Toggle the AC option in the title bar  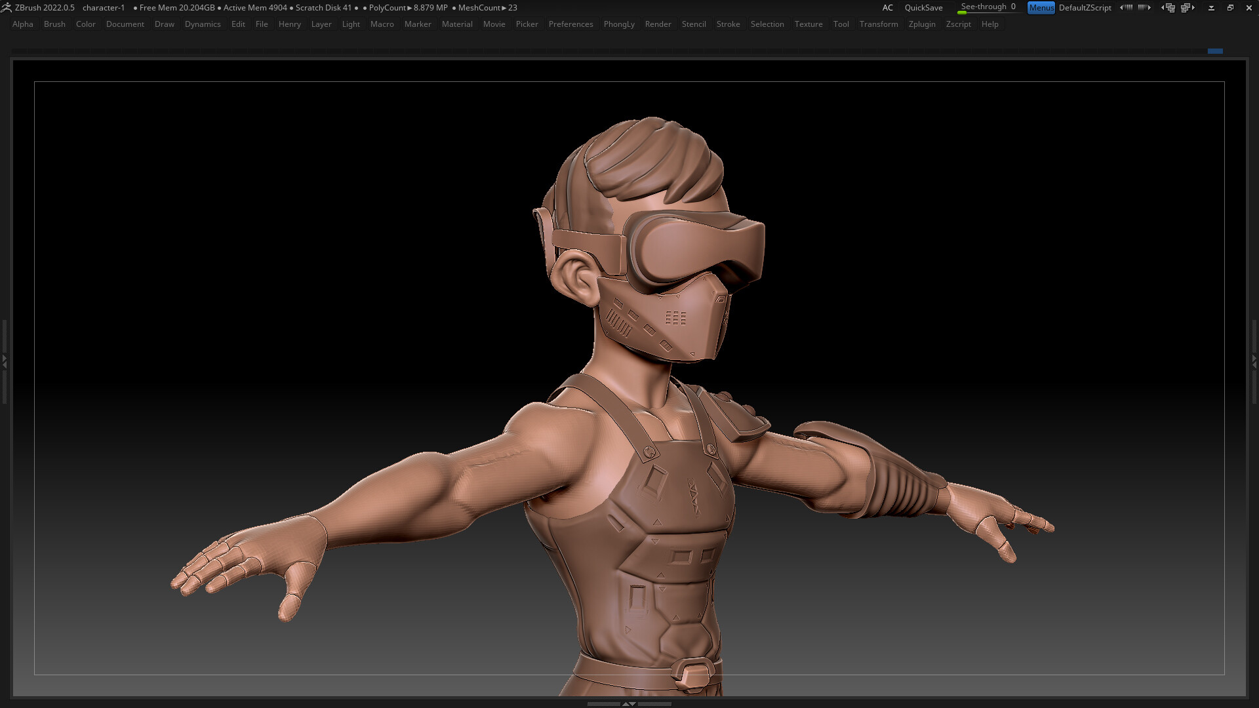888,7
